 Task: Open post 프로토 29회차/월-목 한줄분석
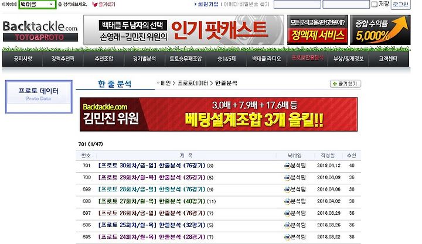click(x=152, y=177)
